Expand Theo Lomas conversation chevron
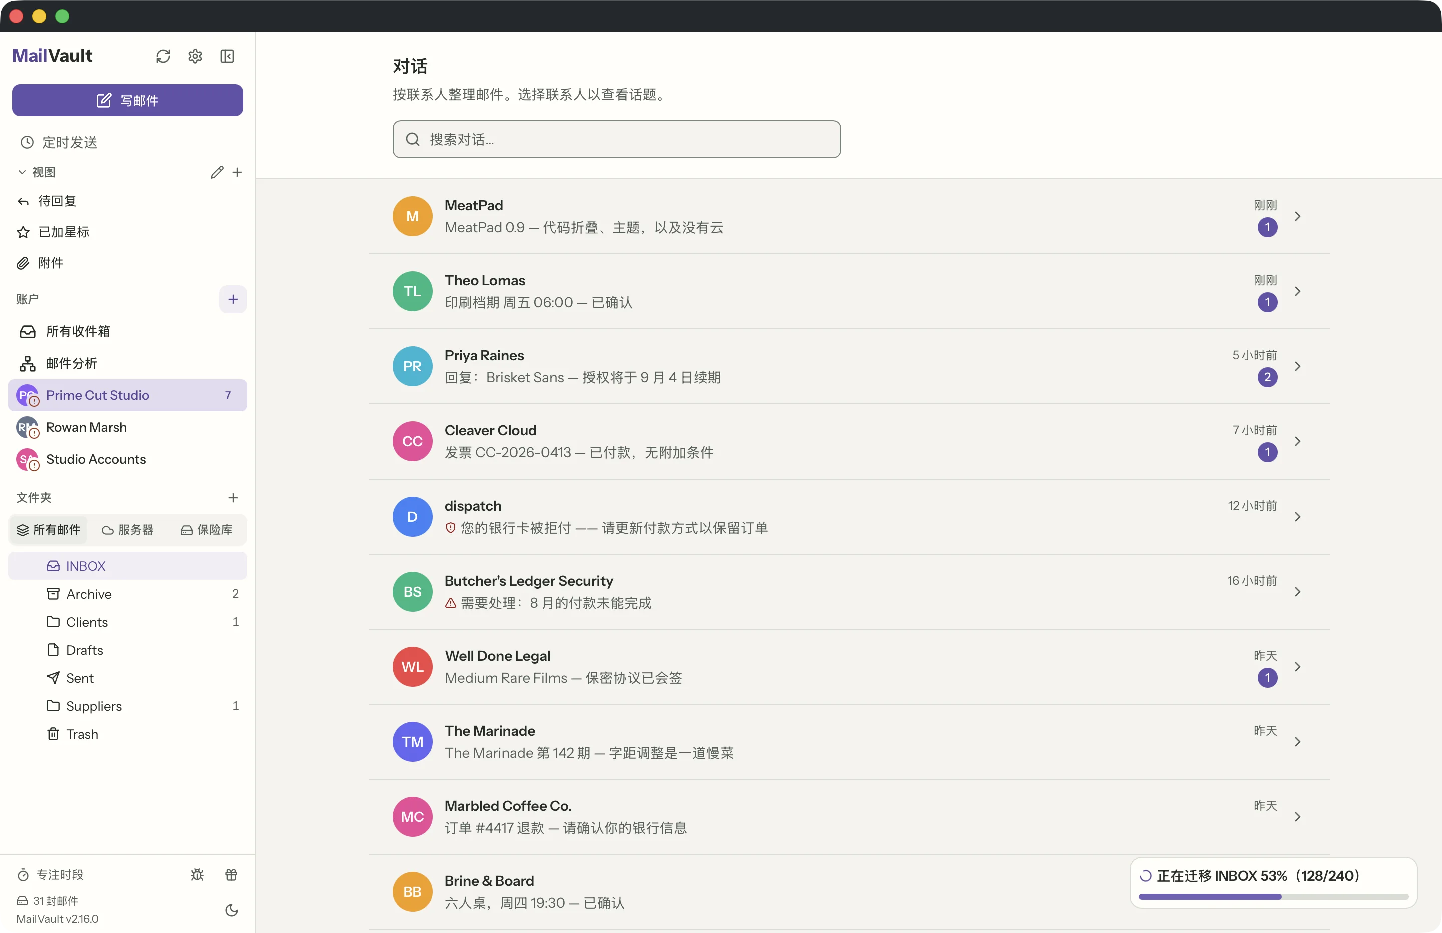Viewport: 1442px width, 933px height. click(1297, 291)
